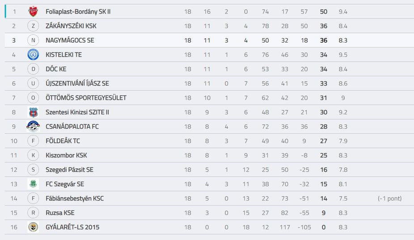Image resolution: width=414 pixels, height=240 pixels.
Task: Open the CSANÁDPALOTA FC club logo
Action: (33, 126)
